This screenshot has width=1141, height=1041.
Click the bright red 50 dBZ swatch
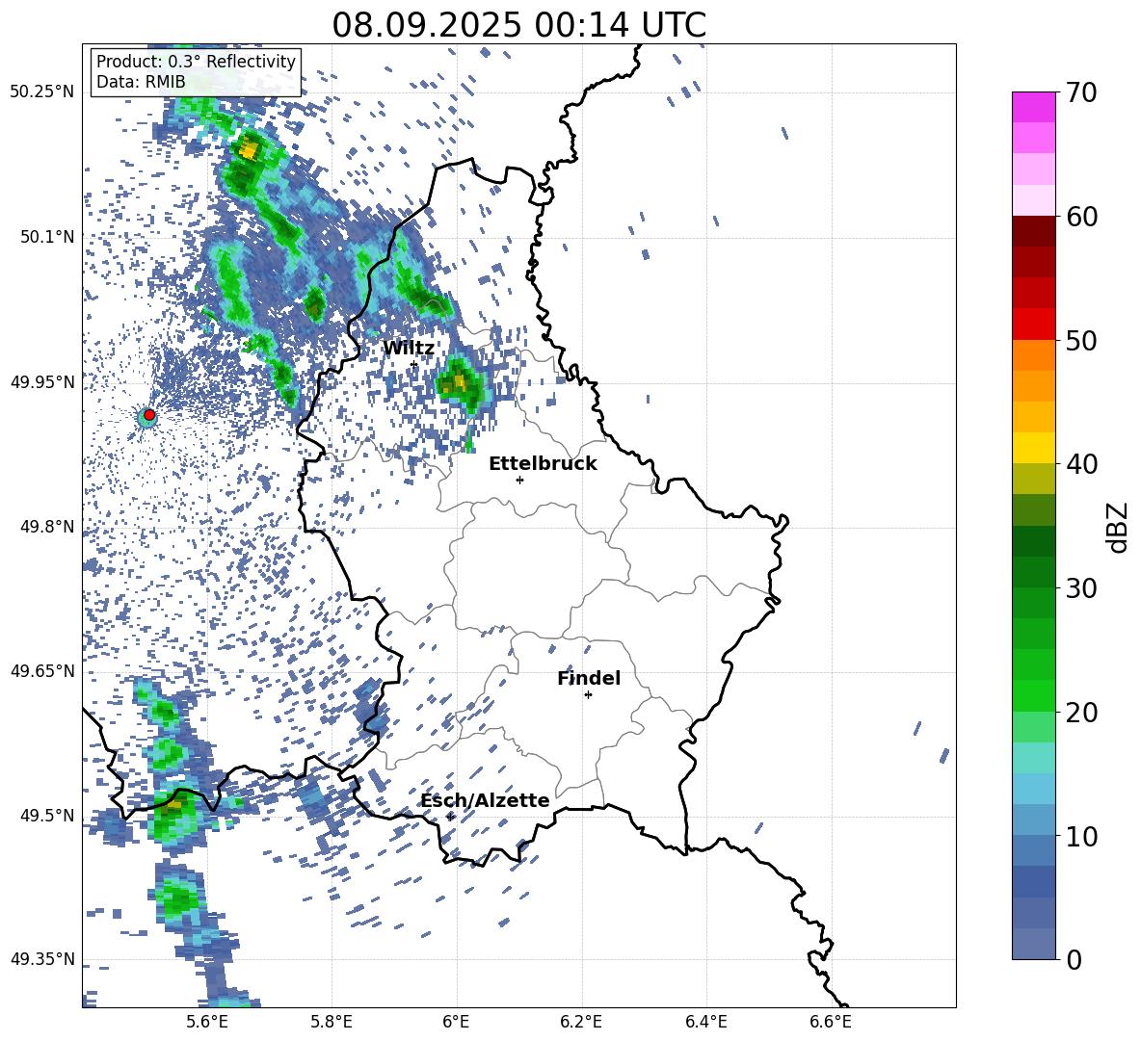(x=1033, y=325)
